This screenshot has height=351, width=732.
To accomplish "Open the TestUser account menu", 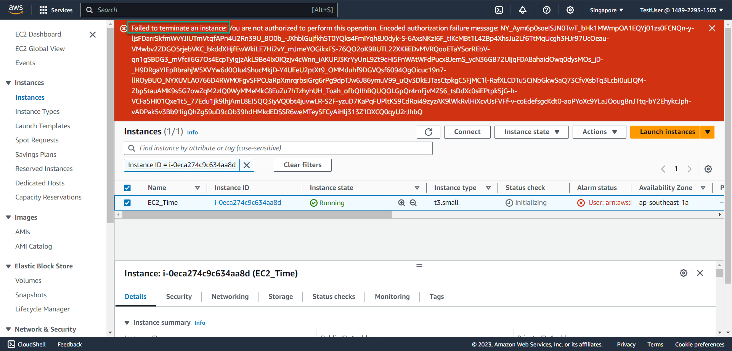I will pos(682,10).
